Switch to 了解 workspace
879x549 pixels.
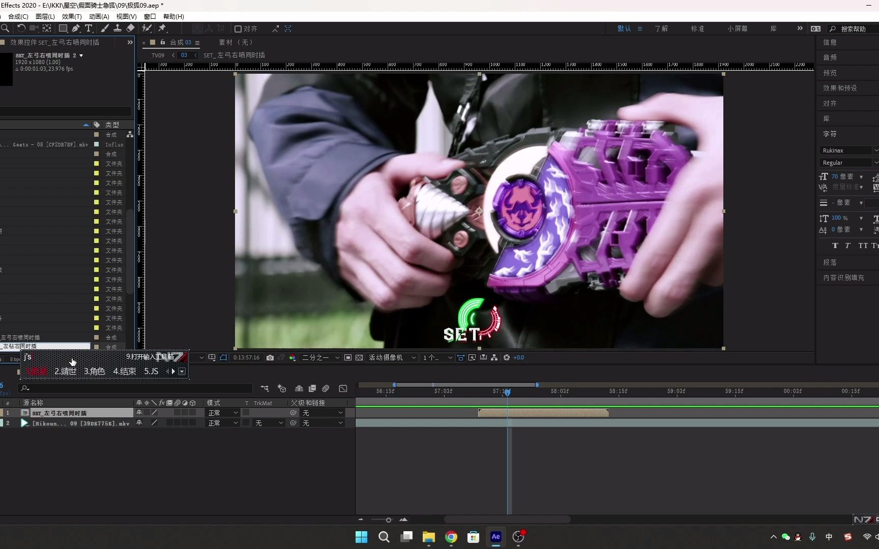[x=661, y=29]
